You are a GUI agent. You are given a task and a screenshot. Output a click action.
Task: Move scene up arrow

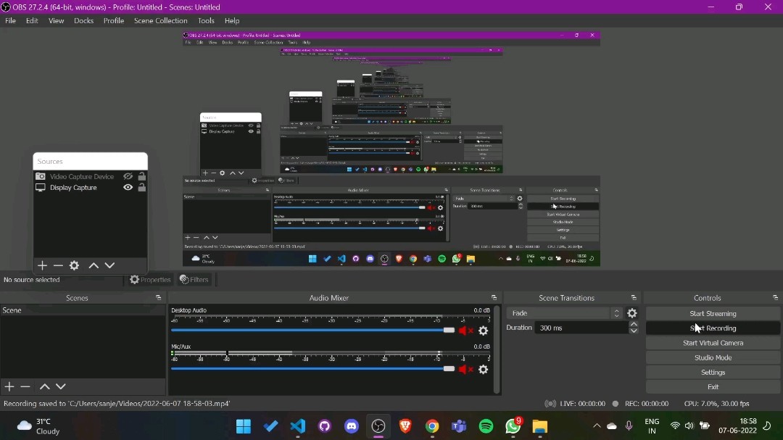[44, 386]
